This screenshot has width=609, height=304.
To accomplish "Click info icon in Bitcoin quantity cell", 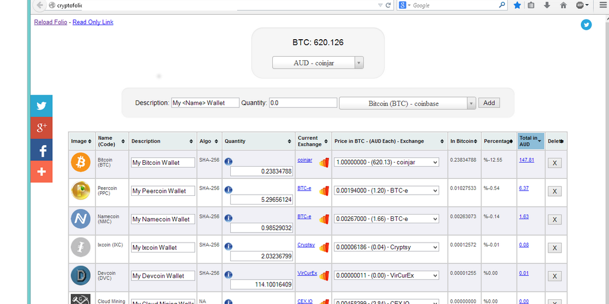I will tap(228, 162).
